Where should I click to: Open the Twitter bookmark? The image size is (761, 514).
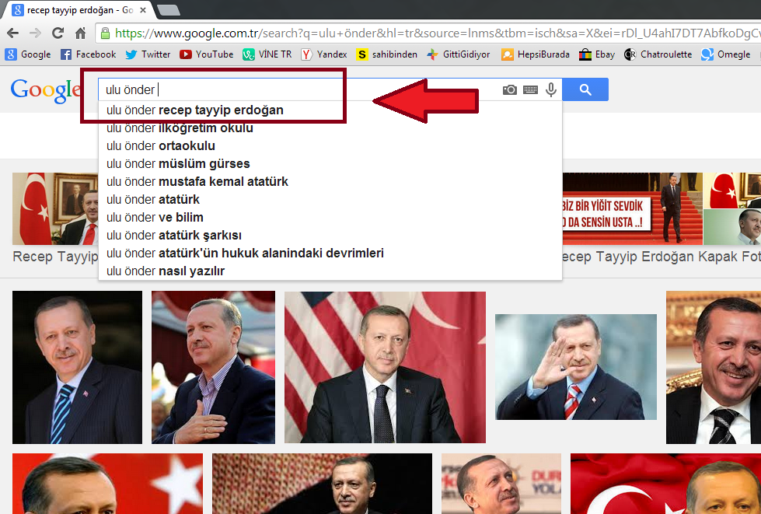click(148, 54)
